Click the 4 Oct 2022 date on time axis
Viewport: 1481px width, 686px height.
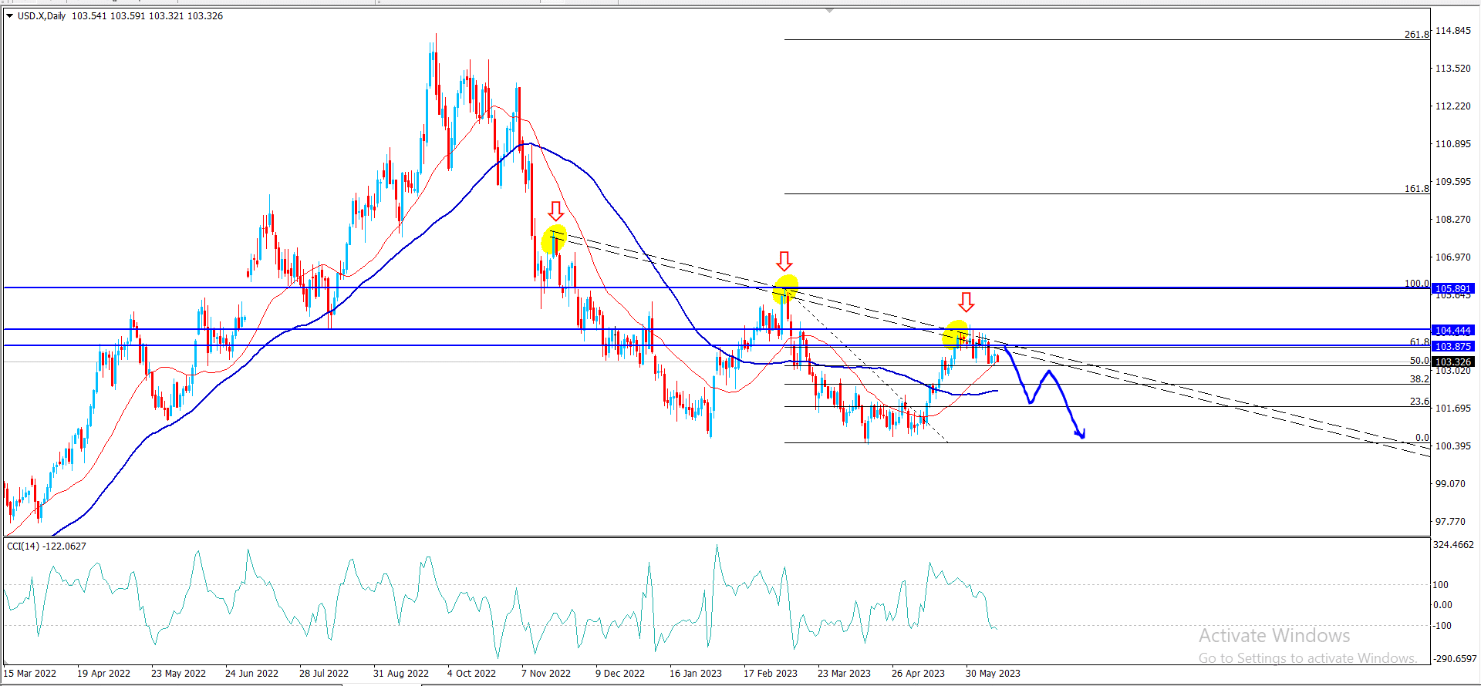[471, 673]
